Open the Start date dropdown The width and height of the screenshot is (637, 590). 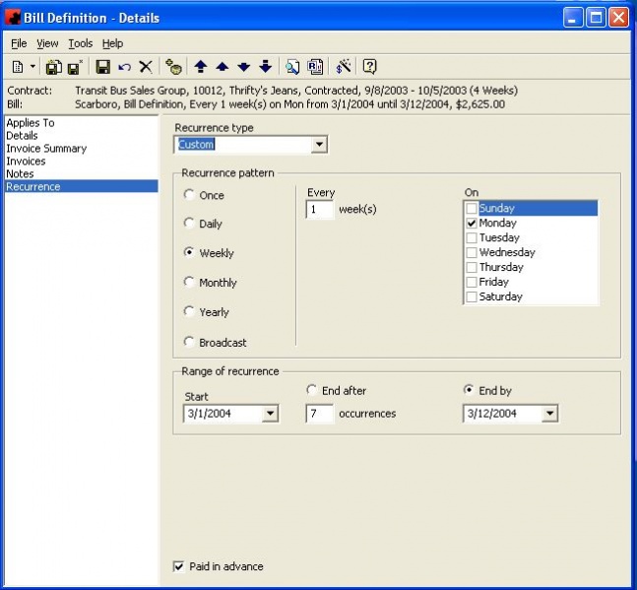click(270, 414)
